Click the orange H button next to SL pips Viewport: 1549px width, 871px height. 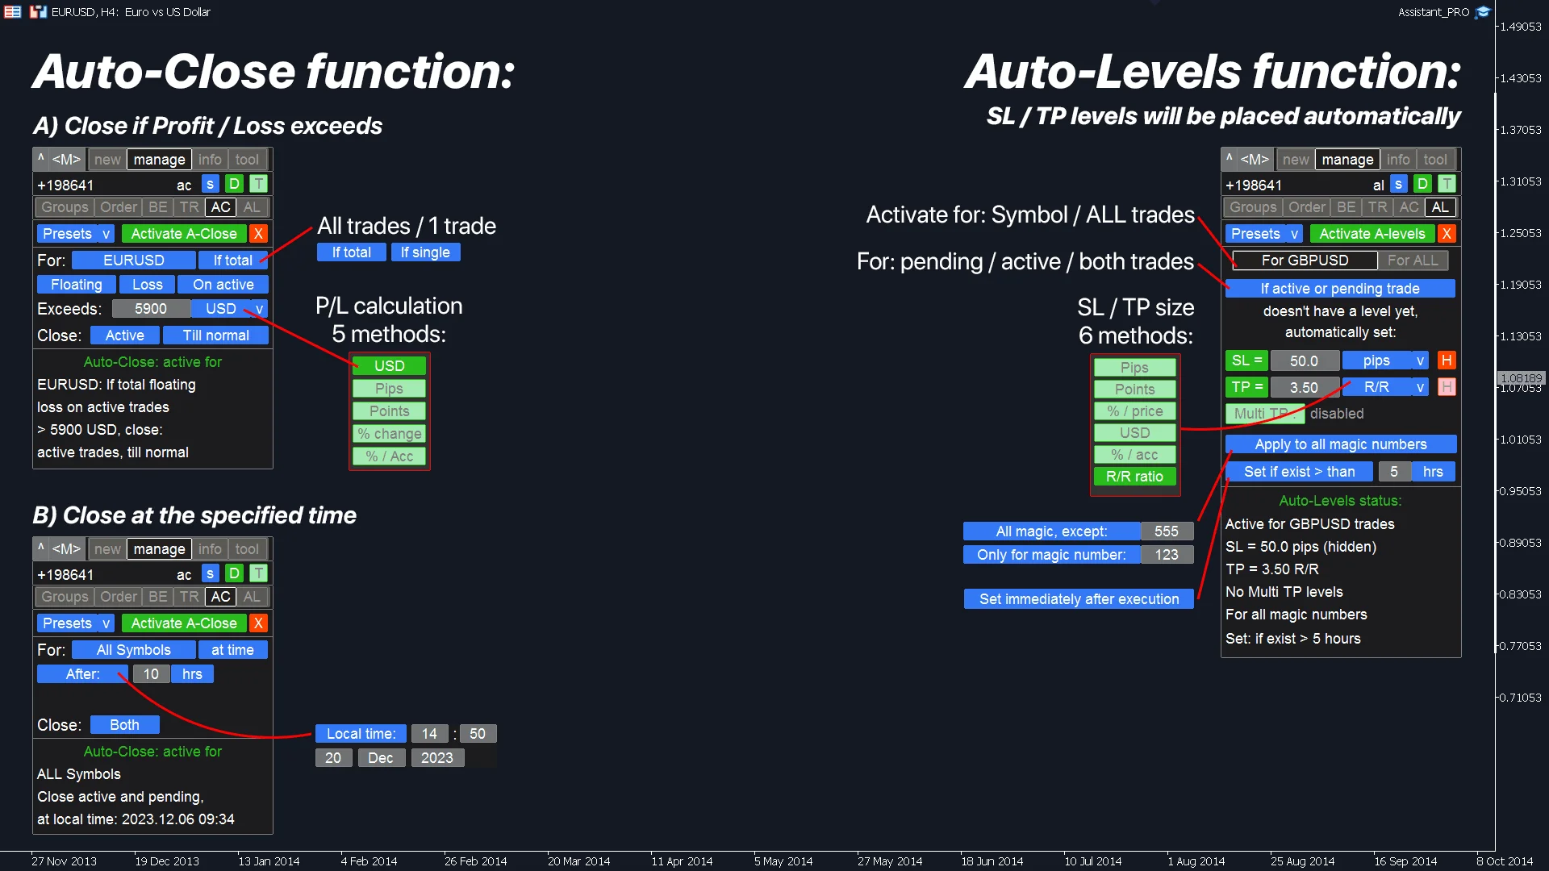(x=1447, y=360)
